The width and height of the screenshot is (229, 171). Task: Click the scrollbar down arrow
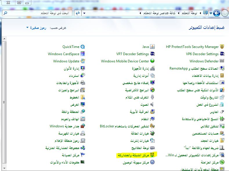(x=4, y=168)
